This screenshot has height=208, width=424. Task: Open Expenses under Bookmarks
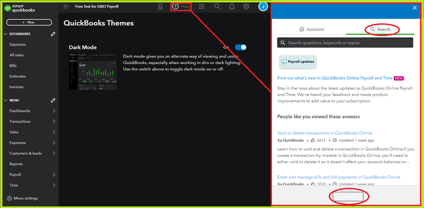[17, 44]
